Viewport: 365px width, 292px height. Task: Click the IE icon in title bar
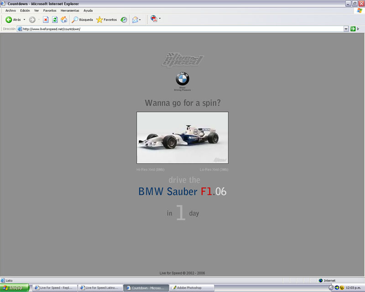click(x=3, y=4)
